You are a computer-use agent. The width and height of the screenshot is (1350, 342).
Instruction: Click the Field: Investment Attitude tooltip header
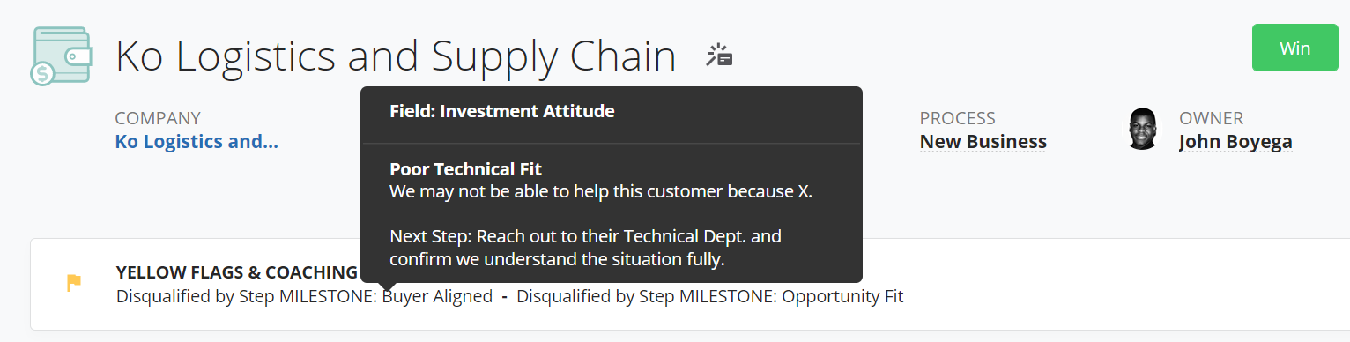(502, 111)
